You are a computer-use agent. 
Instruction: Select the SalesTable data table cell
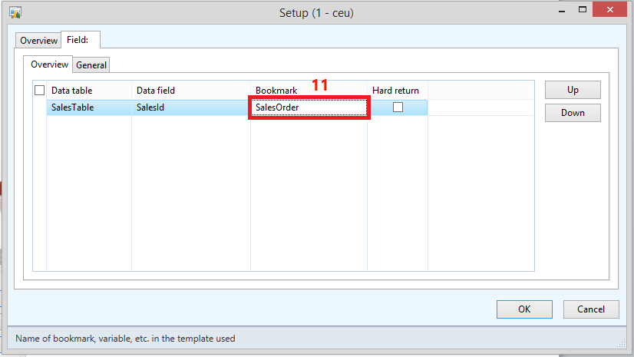89,107
